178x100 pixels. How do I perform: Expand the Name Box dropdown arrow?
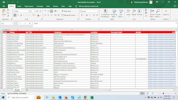click(x=13, y=23)
